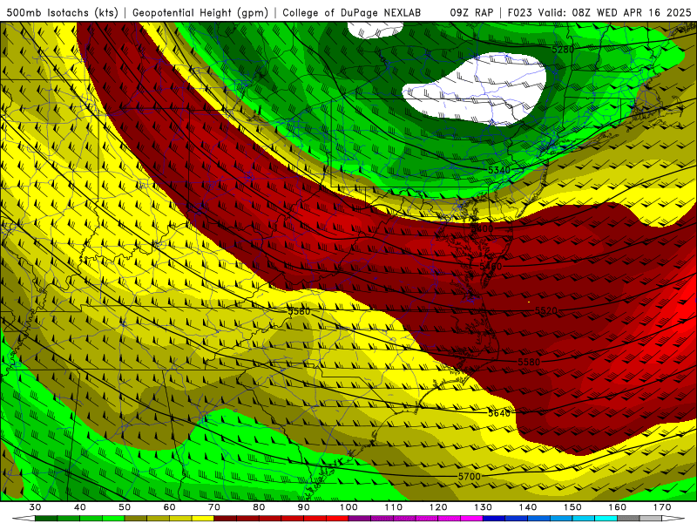Click the 110 value on the color scale
This screenshot has width=697, height=523.
click(x=394, y=507)
